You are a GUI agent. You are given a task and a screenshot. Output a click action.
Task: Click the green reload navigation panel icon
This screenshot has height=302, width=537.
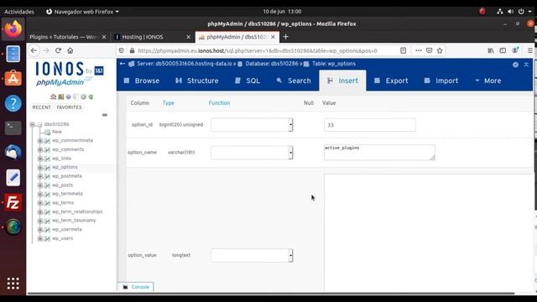(91, 97)
